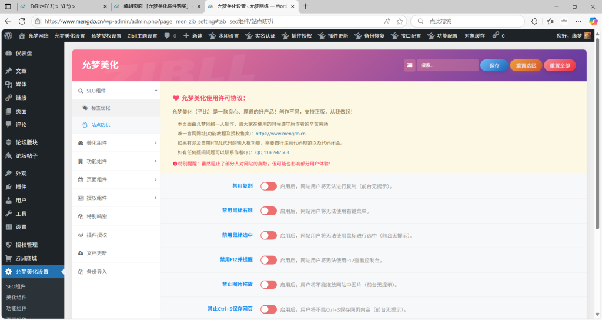This screenshot has width=602, height=320.
Task: Open the comments bubble in admin bar
Action: tap(170, 36)
